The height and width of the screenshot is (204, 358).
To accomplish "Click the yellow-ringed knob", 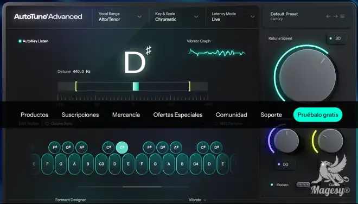I will (x=330, y=141).
